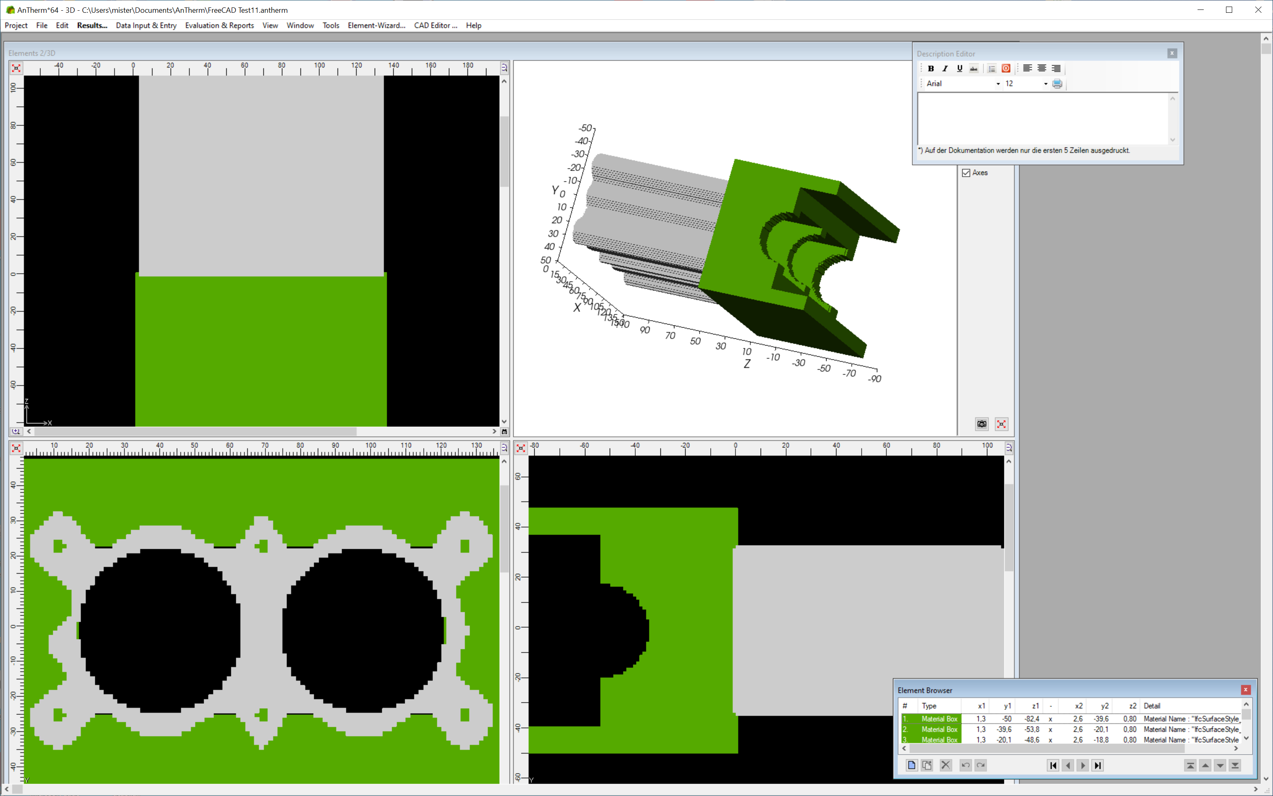Click New element icon in Element Browser

coord(911,765)
